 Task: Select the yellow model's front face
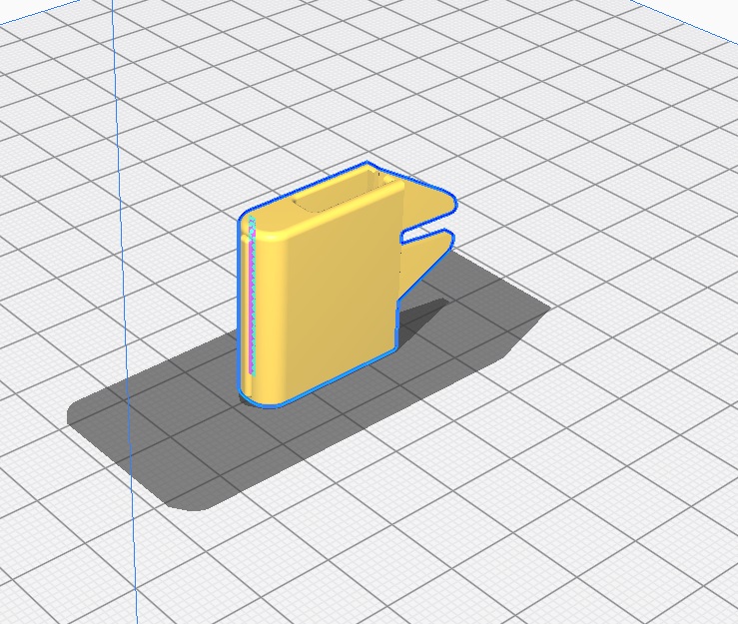tap(330, 300)
